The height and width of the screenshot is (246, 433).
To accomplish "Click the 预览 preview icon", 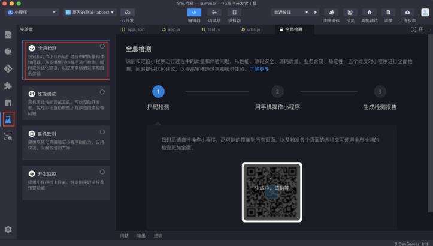I will [x=350, y=13].
